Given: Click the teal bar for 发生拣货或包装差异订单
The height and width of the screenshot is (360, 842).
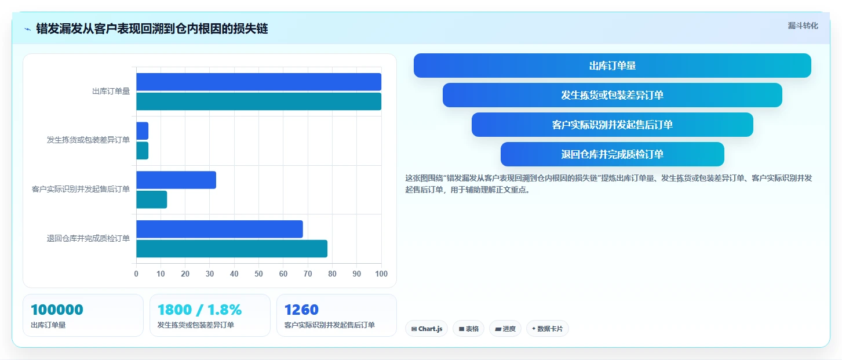Looking at the screenshot, I should [x=143, y=151].
